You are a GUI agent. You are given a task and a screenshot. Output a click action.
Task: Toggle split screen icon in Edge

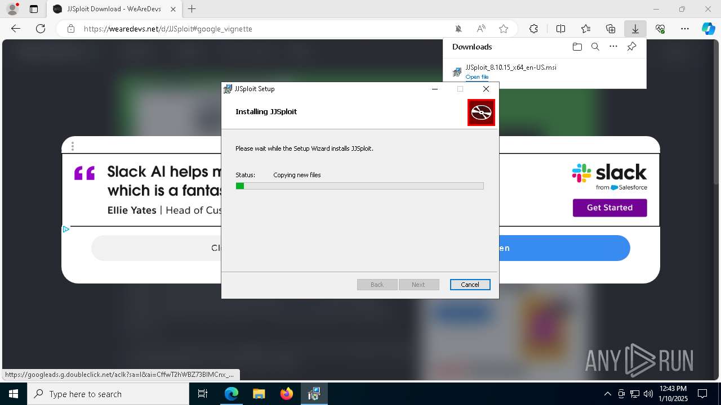click(x=560, y=29)
